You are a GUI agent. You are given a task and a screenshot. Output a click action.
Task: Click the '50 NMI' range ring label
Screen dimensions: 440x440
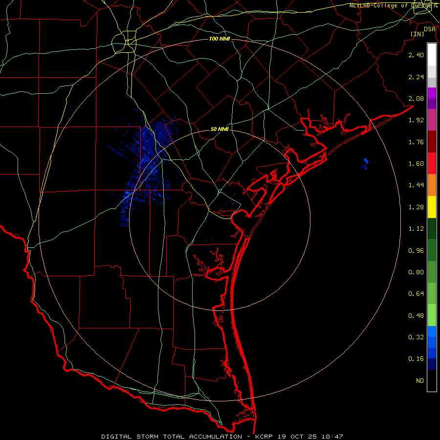pos(220,129)
